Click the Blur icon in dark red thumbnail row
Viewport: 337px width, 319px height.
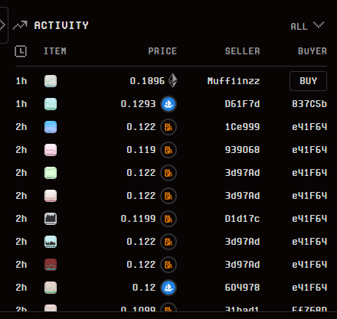click(168, 265)
